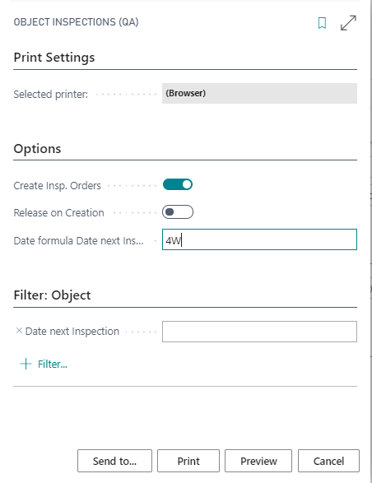Click the Release on Creation label
Viewport: 372px width, 483px height.
coord(59,213)
